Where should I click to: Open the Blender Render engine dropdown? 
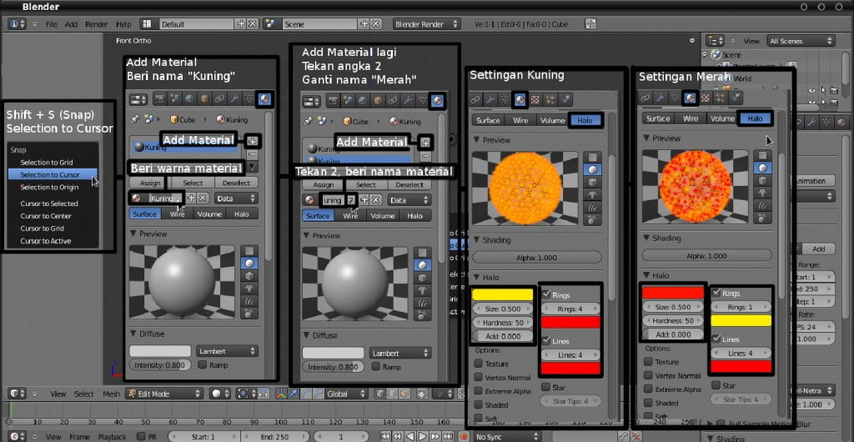426,24
